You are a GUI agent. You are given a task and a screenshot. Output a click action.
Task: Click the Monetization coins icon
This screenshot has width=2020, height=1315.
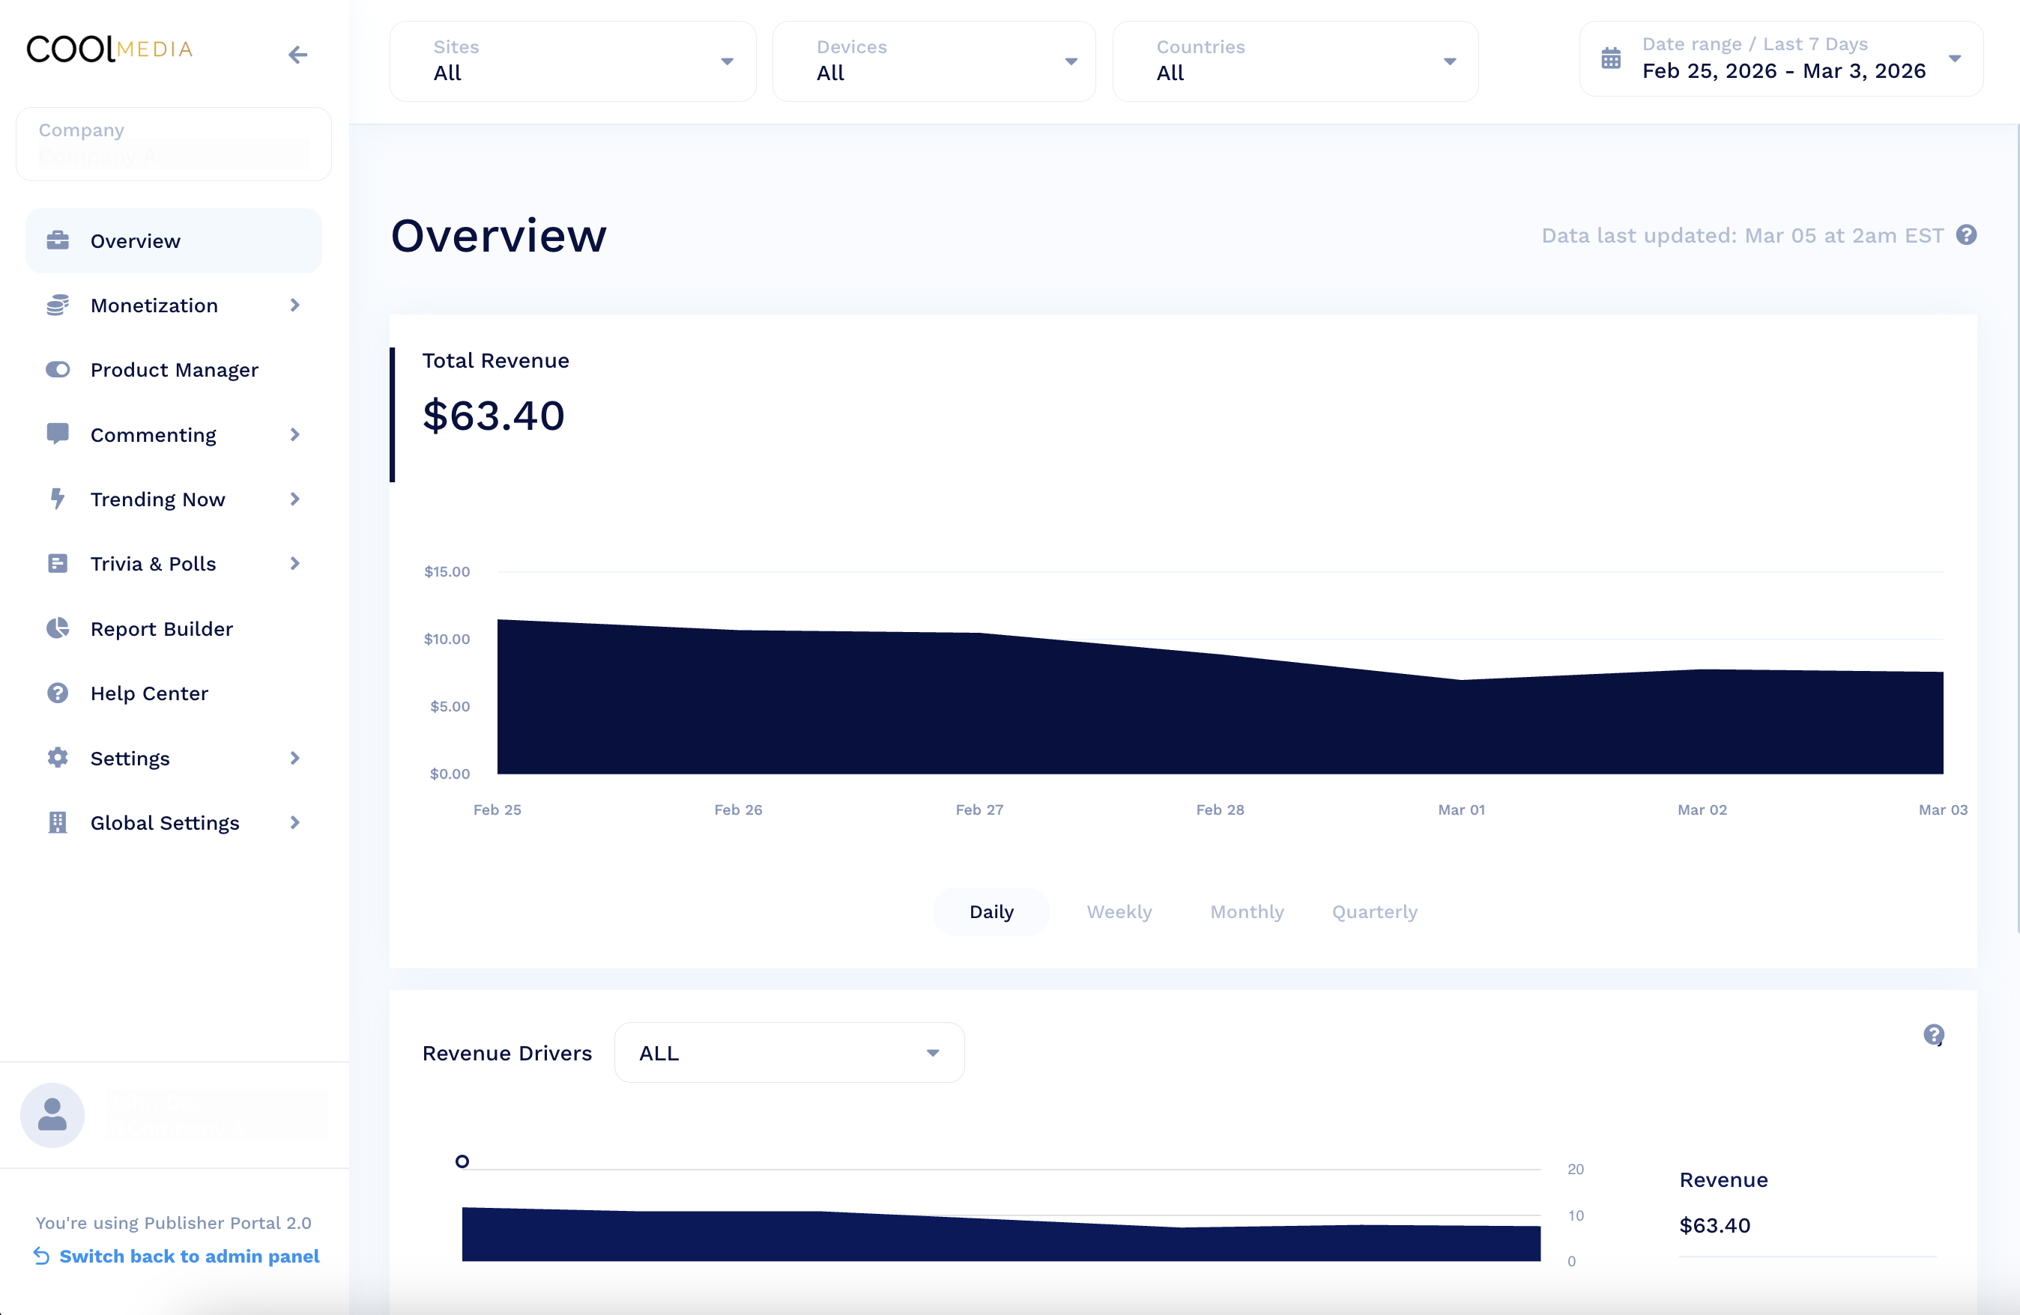(58, 306)
